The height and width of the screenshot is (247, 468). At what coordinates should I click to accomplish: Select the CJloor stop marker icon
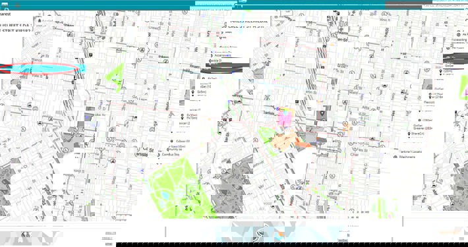(171, 141)
